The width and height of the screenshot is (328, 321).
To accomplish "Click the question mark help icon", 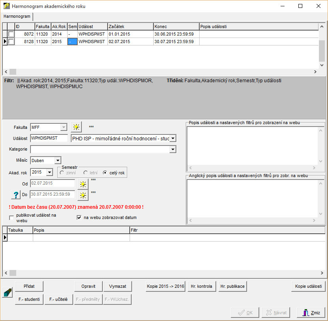I will 15,194.
